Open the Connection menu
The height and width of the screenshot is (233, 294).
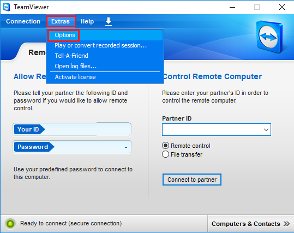[x=23, y=21]
